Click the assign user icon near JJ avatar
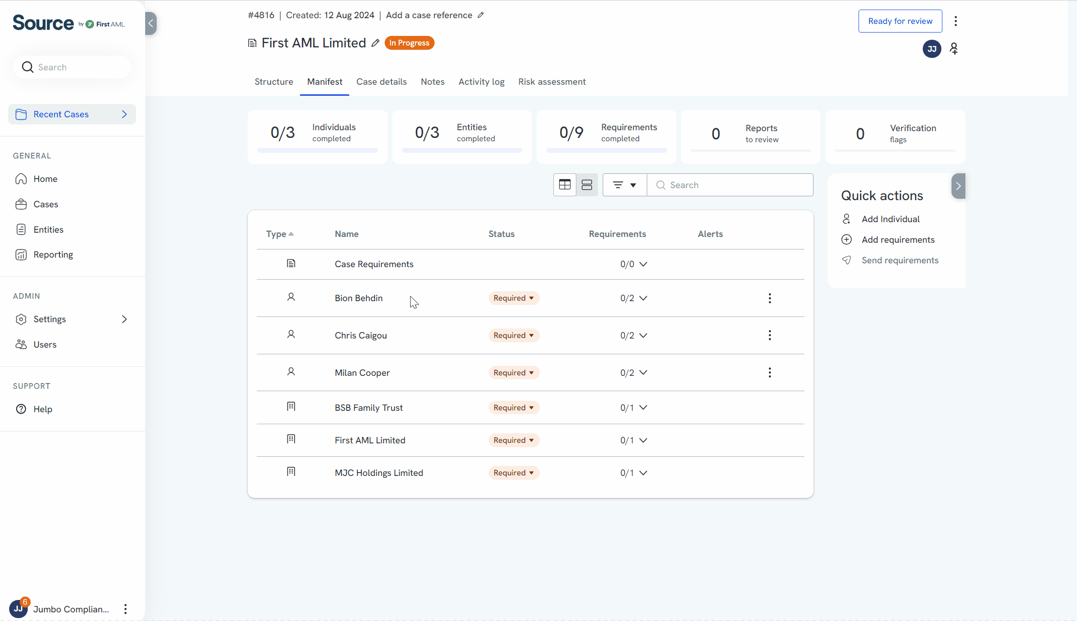 (x=954, y=49)
